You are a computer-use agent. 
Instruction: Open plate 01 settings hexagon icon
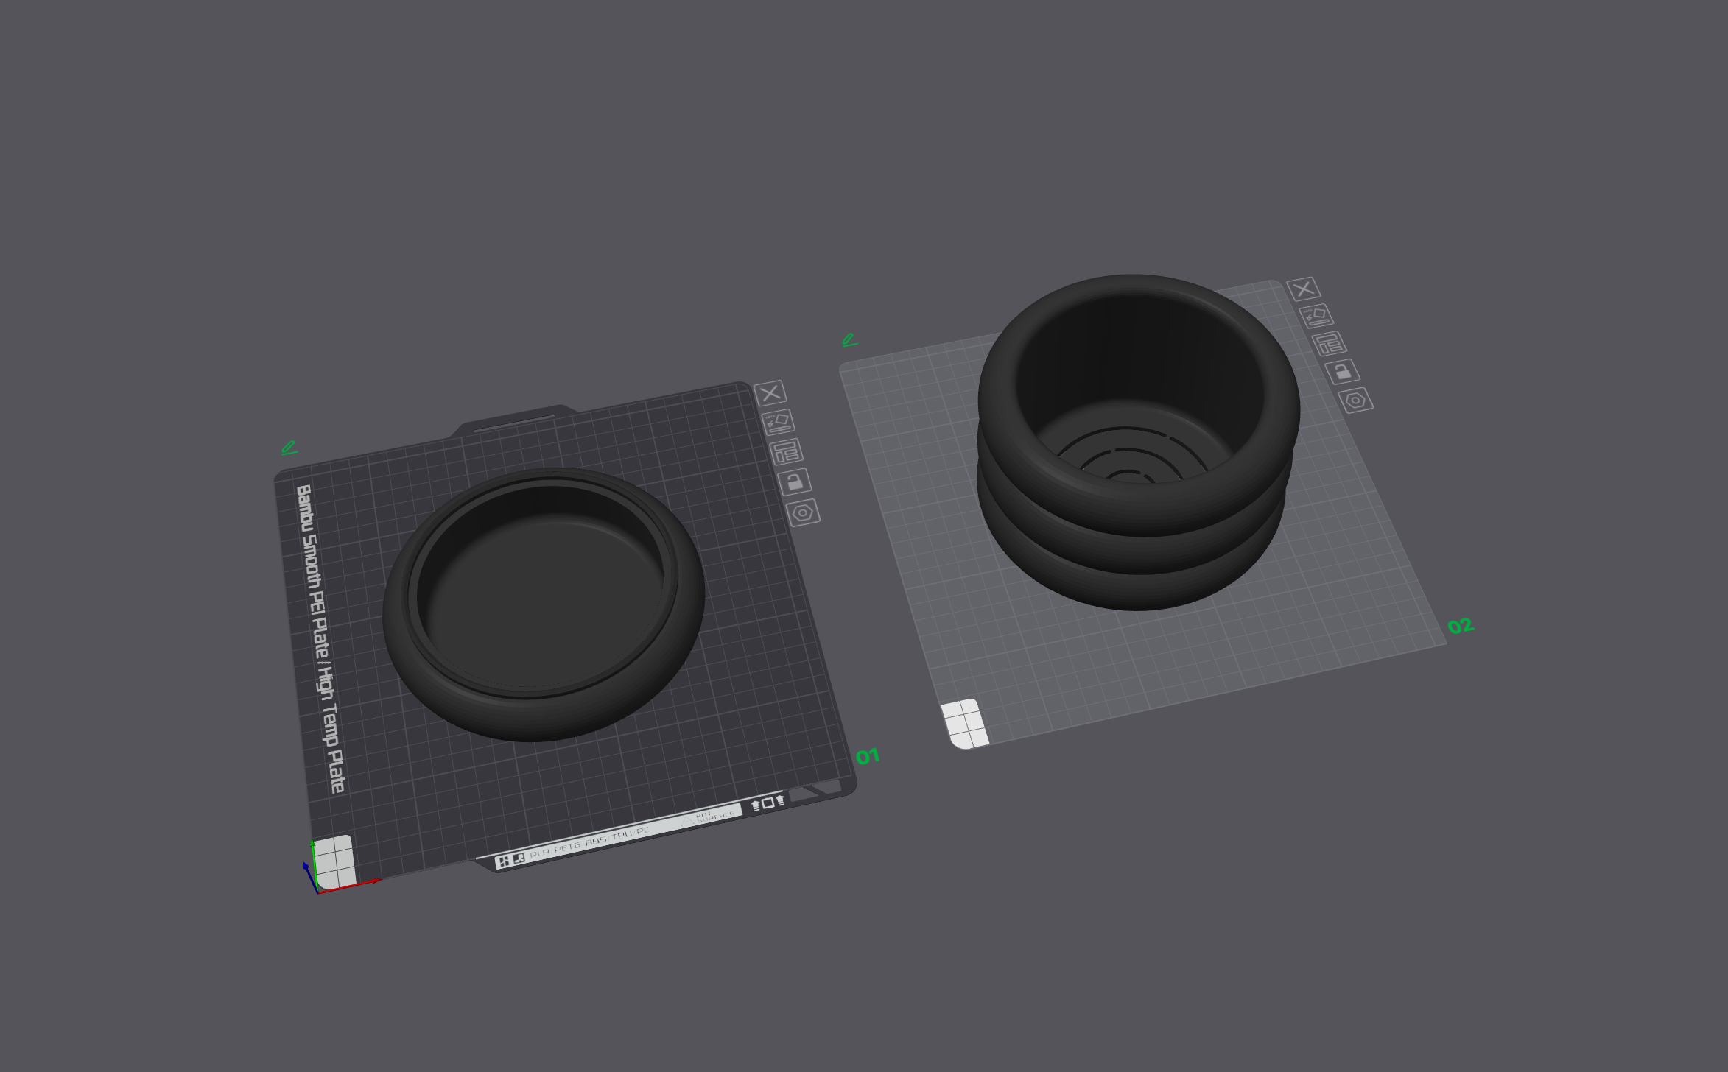pos(803,512)
